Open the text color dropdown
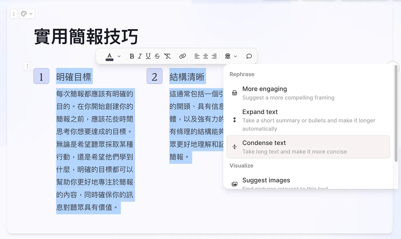401x239 pixels. [x=113, y=56]
